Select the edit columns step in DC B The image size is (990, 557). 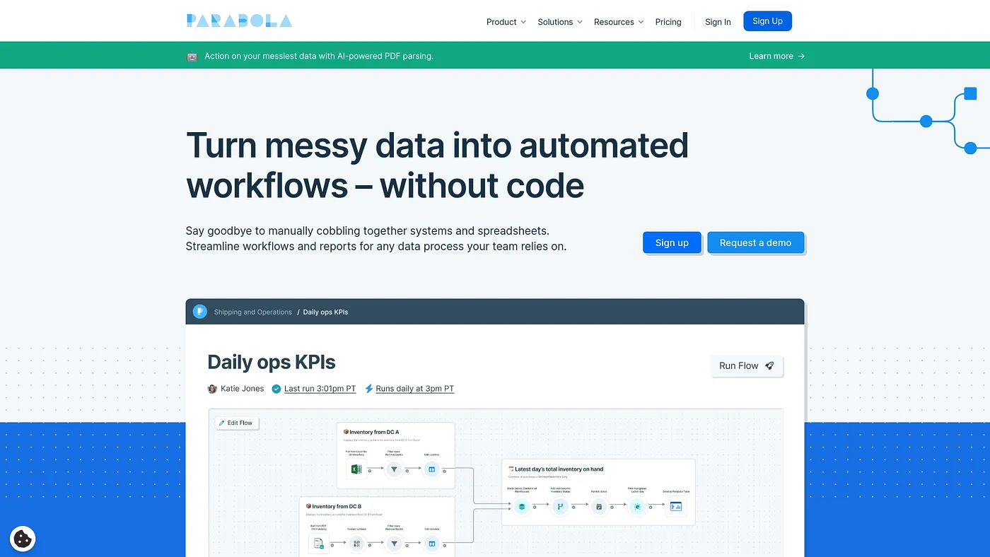(431, 544)
